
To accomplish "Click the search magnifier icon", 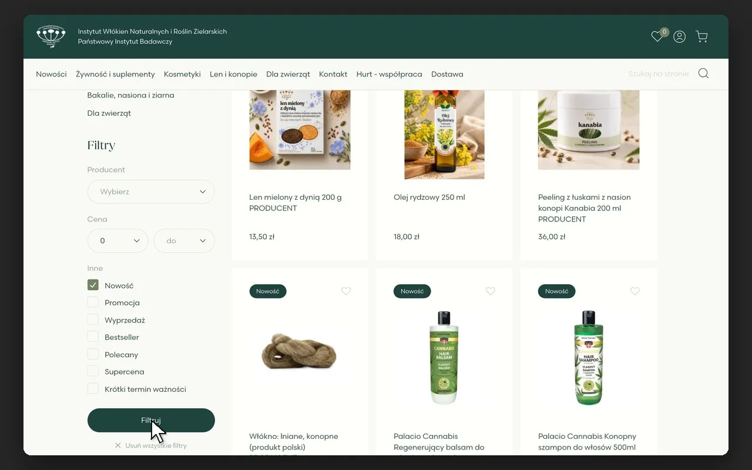I will point(703,73).
